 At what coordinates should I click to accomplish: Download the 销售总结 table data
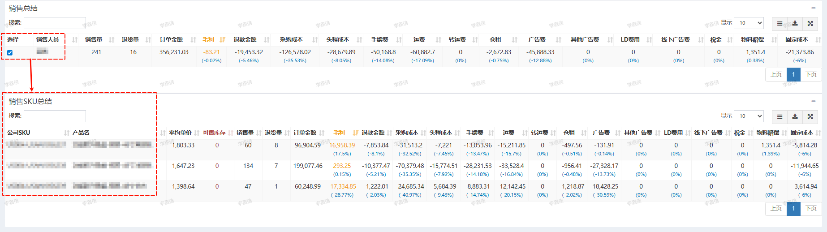point(795,23)
